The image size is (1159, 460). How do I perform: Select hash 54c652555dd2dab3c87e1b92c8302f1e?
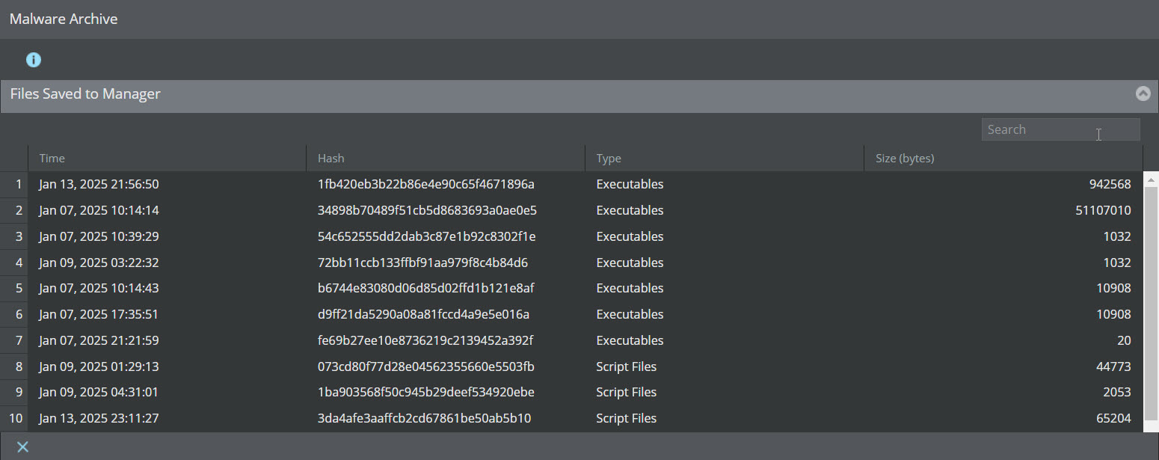pos(426,236)
